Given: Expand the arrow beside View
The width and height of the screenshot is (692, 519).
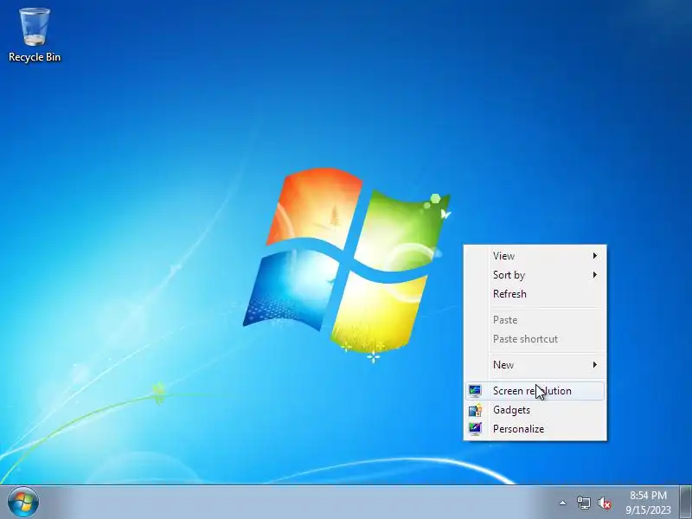Looking at the screenshot, I should [x=595, y=255].
